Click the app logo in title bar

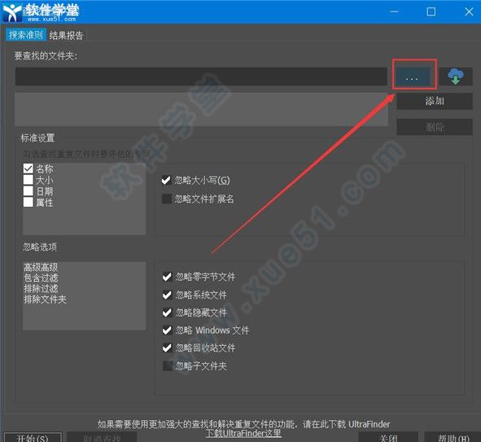point(11,12)
